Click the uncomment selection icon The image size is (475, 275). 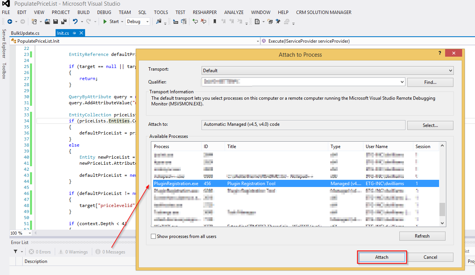tap(203, 22)
